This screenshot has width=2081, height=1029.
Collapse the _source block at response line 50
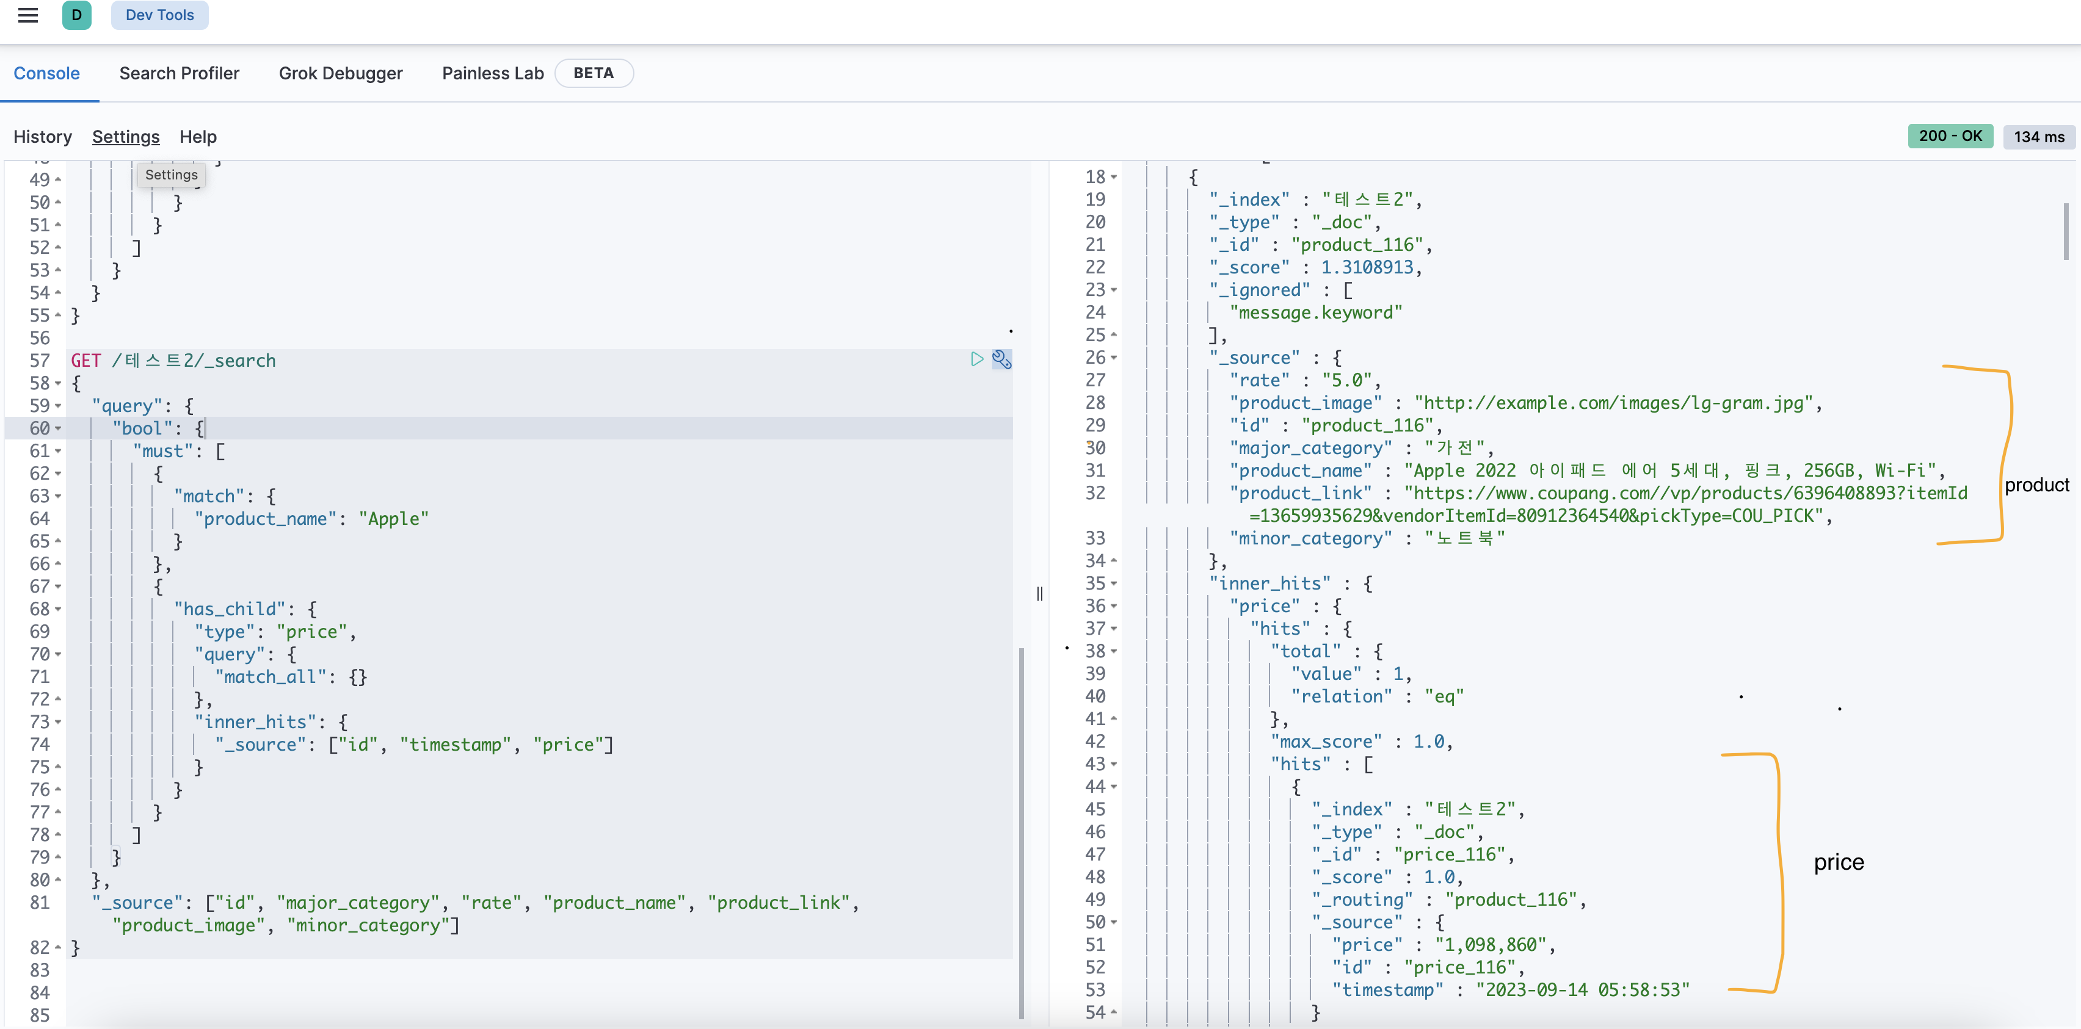1114,923
